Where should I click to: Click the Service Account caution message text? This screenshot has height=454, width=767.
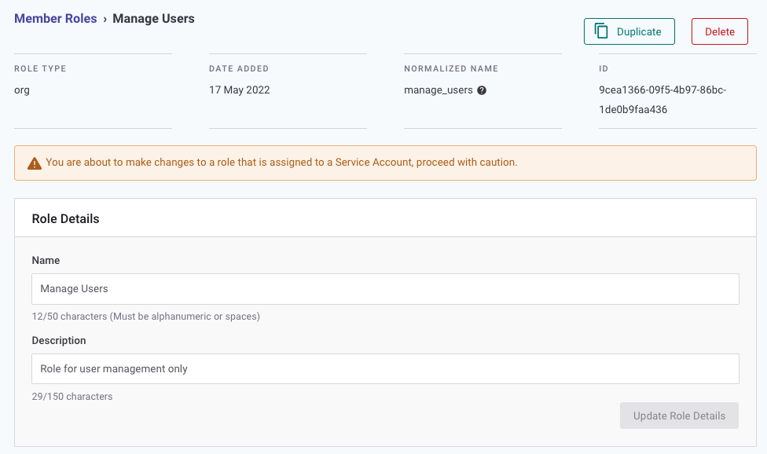click(x=281, y=163)
